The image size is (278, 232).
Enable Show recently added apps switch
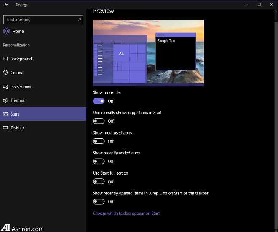(x=99, y=161)
